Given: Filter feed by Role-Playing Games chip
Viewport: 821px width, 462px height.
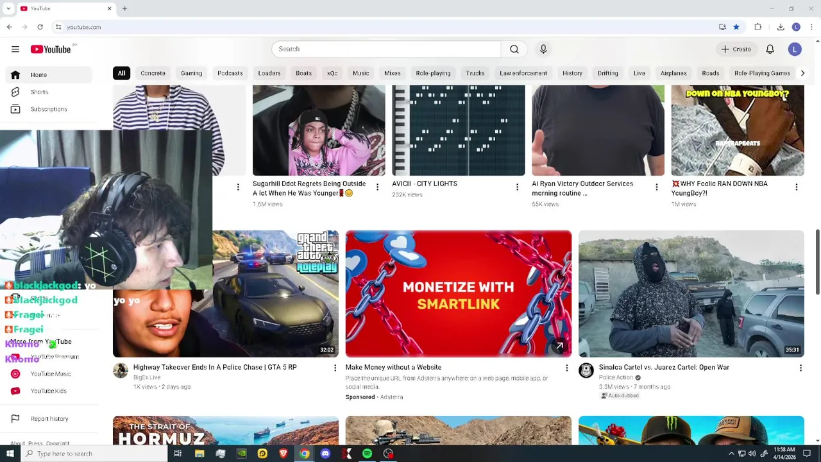Looking at the screenshot, I should [x=762, y=73].
